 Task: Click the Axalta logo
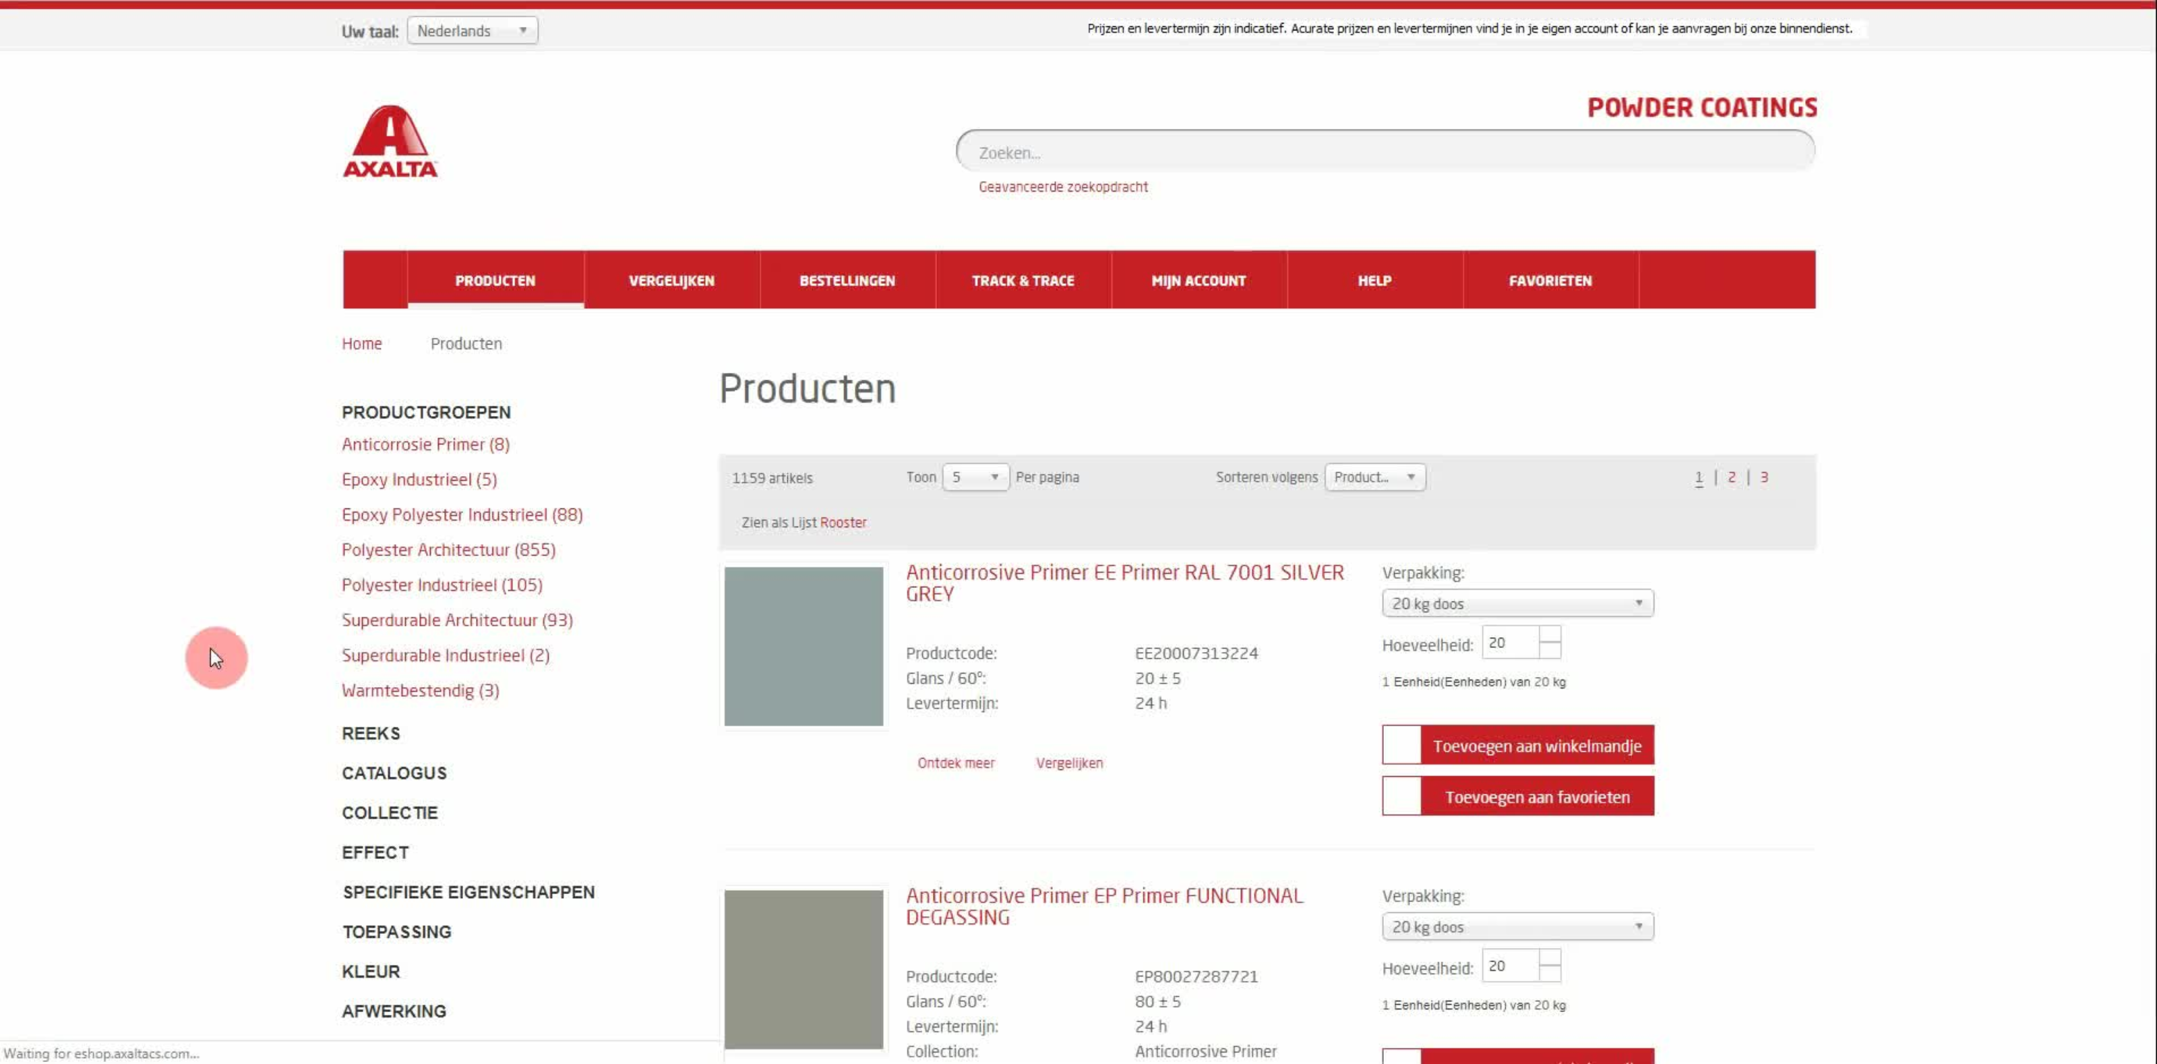pos(390,141)
